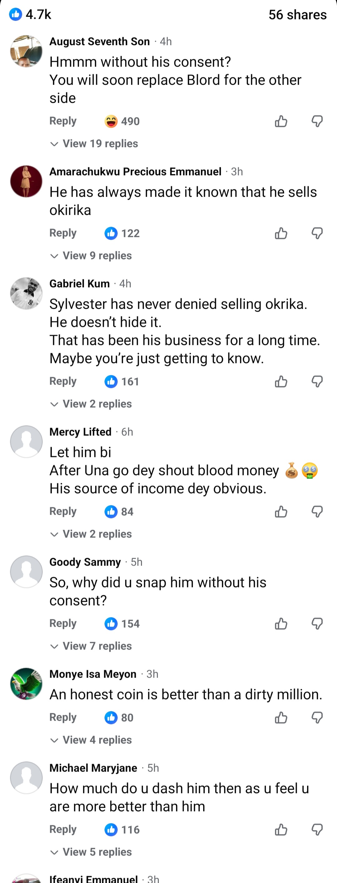This screenshot has width=337, height=883.
Task: Tap the like count of 154 on Goody Sammy's comment
Action: (x=122, y=624)
